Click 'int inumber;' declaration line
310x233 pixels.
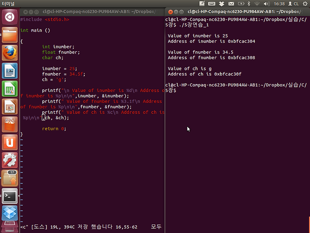58,47
